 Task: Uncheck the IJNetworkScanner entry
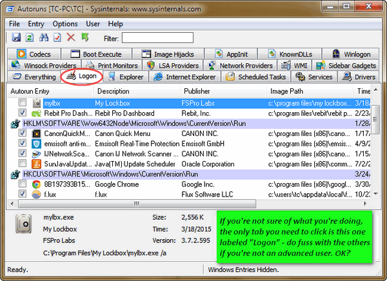[x=23, y=153]
